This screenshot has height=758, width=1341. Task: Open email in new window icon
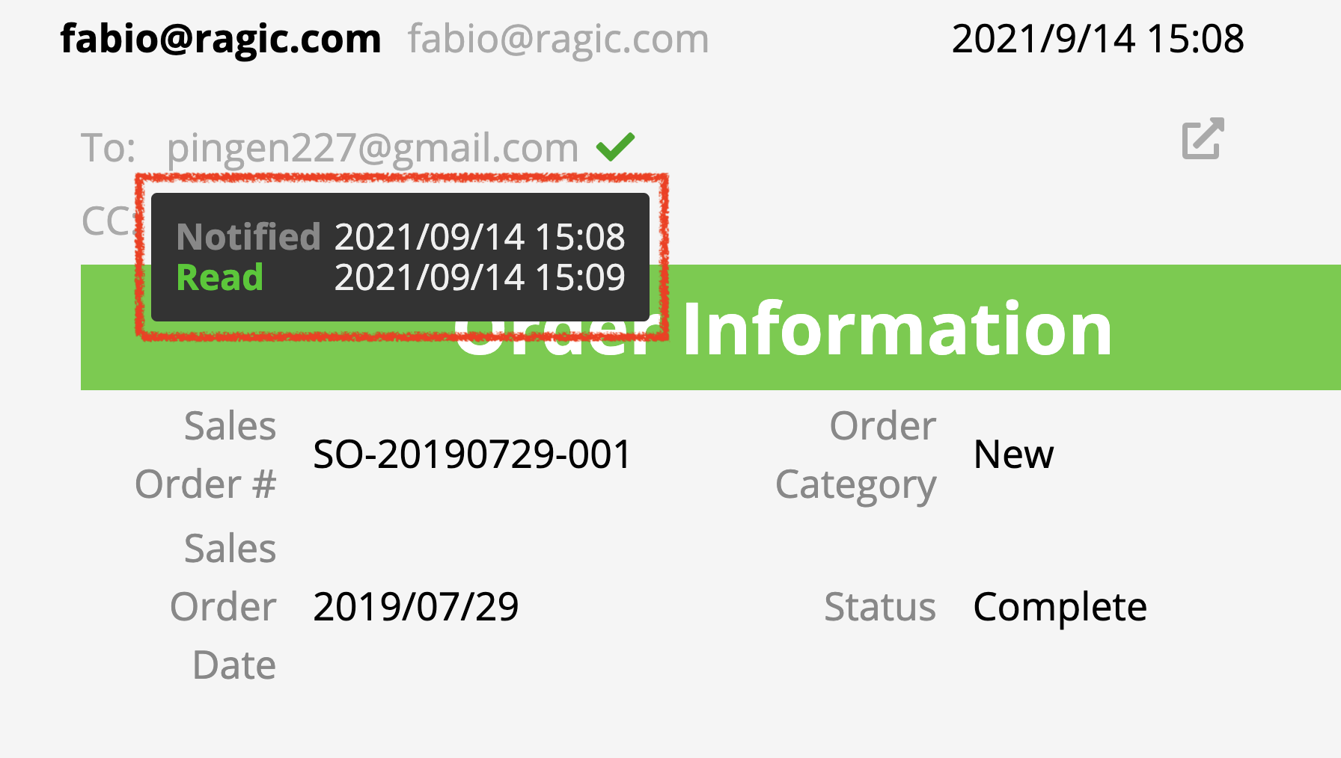[1203, 138]
